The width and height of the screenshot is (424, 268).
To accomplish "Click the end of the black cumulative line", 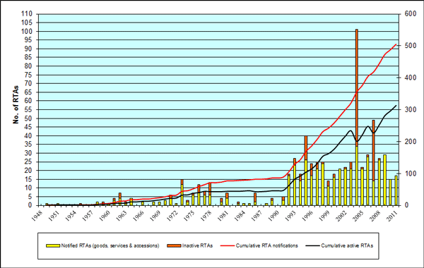I will tap(396, 106).
